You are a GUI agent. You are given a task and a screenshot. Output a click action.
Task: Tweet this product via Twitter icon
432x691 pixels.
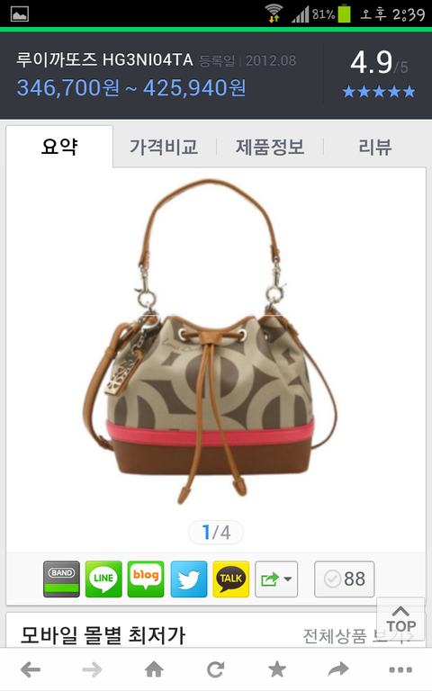click(189, 579)
